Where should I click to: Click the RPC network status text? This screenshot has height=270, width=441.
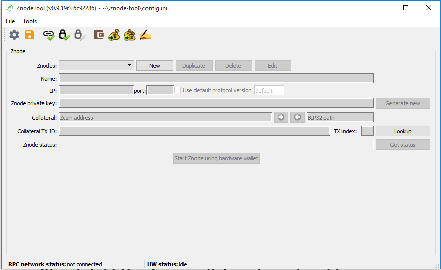point(55,264)
